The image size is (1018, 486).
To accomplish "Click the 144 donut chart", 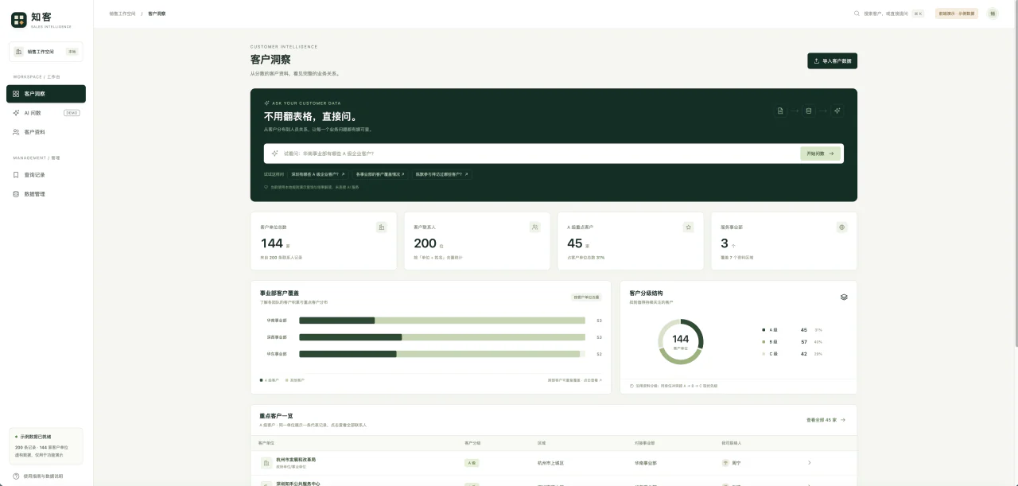I will 681,342.
